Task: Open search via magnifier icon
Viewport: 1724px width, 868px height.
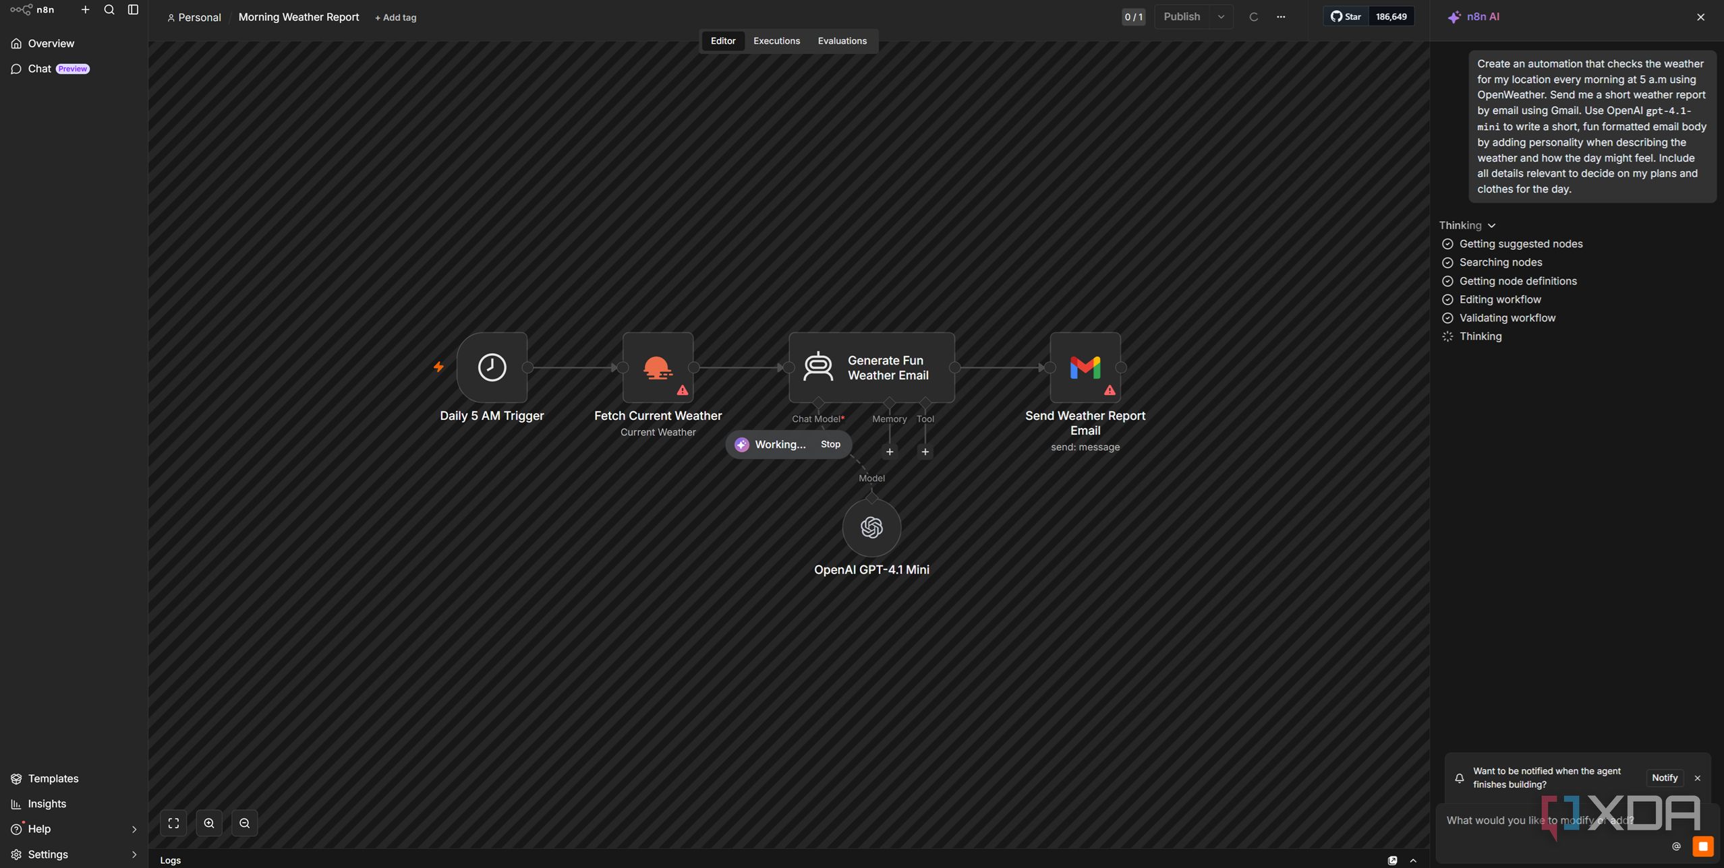Action: point(109,9)
